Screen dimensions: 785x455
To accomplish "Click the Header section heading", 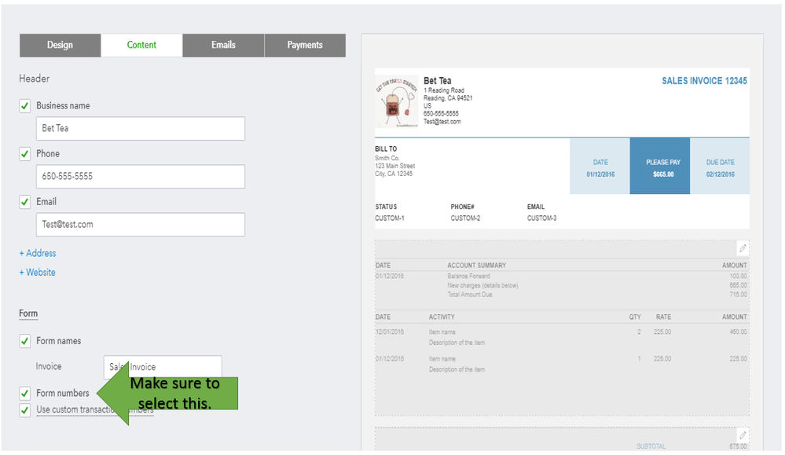I will (x=34, y=79).
